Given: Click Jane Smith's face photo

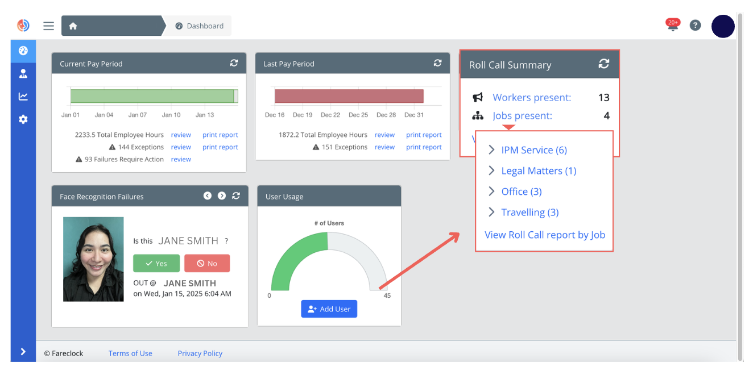Looking at the screenshot, I should (x=93, y=259).
